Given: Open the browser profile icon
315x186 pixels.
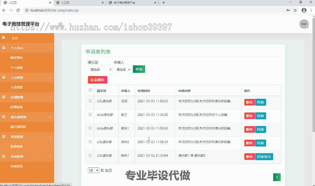Looking at the screenshot, I should point(304,10).
